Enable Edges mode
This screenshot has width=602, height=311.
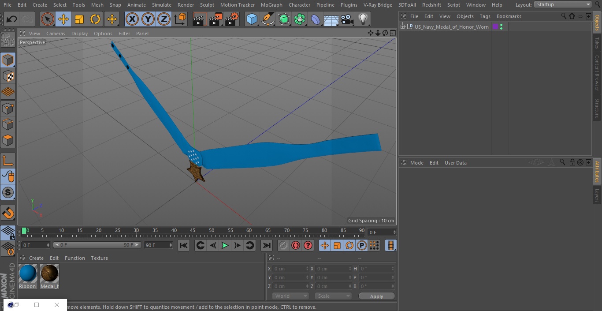coord(8,124)
